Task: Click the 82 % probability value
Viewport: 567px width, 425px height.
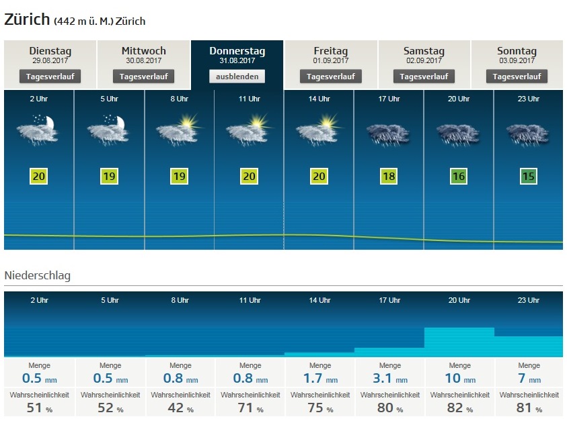Action: [460, 408]
